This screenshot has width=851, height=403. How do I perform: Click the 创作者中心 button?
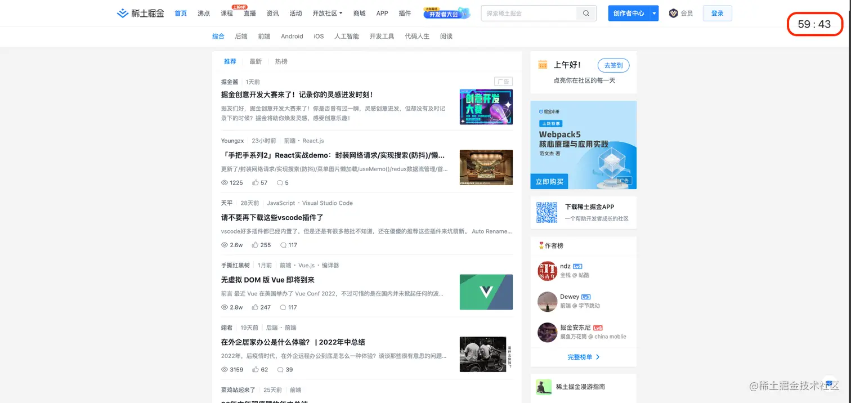pyautogui.click(x=629, y=13)
